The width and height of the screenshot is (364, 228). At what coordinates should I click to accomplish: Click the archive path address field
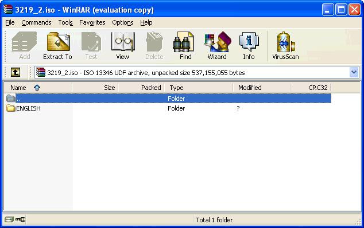[x=192, y=73]
